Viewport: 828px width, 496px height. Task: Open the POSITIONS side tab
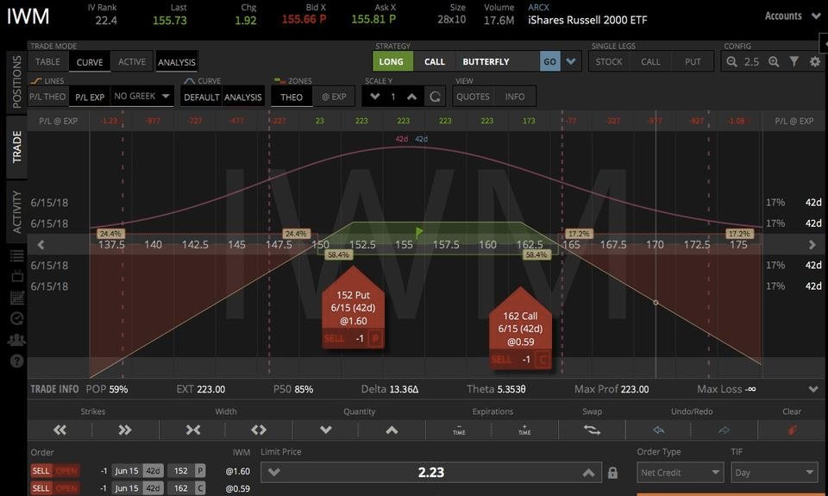[17, 82]
